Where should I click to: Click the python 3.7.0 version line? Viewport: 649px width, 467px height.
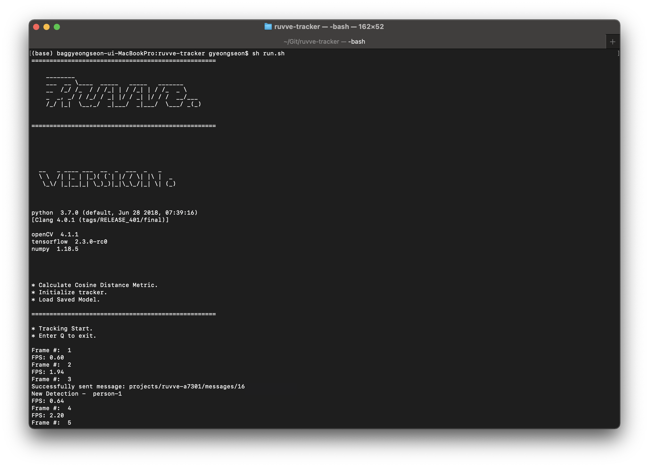114,213
